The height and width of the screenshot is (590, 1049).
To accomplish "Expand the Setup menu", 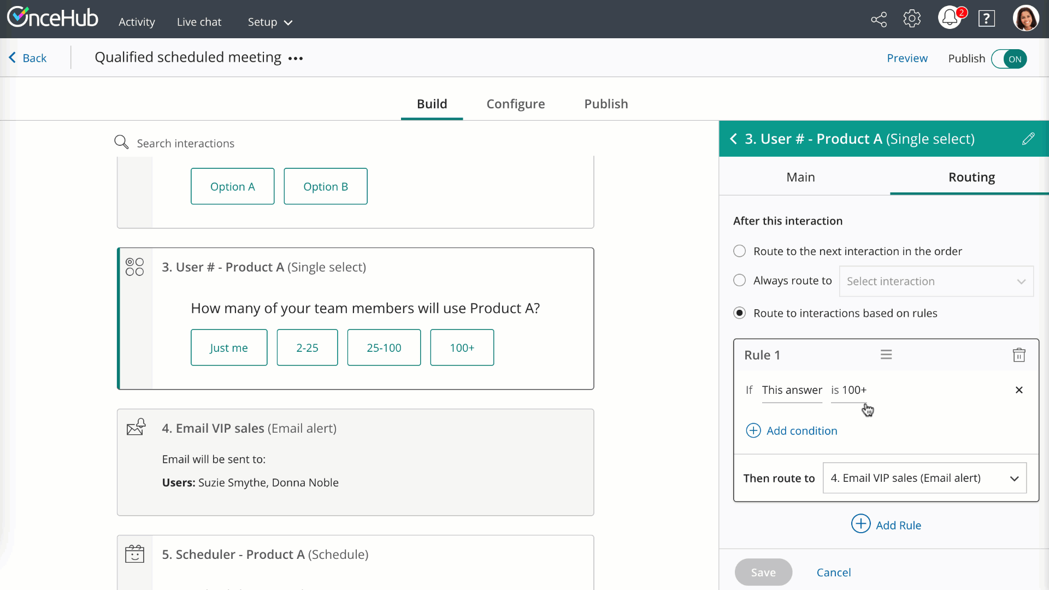I will [270, 22].
